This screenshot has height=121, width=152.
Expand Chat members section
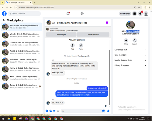click(130, 55)
